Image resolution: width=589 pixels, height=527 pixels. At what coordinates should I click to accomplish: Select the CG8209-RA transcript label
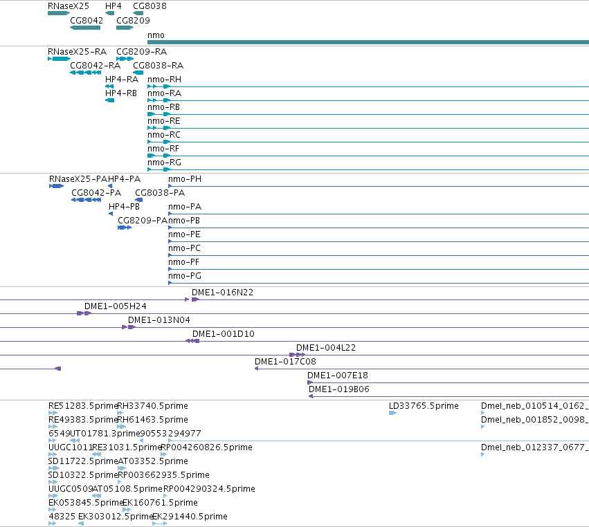[x=142, y=51]
